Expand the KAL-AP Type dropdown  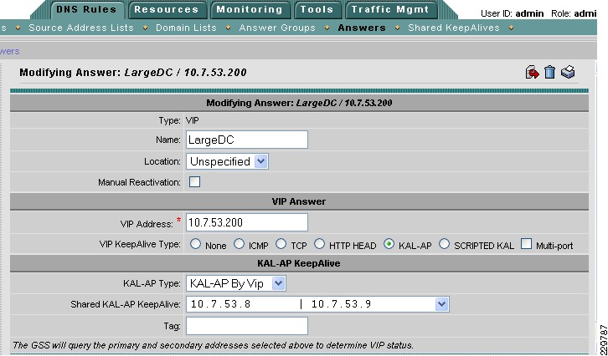coord(236,283)
